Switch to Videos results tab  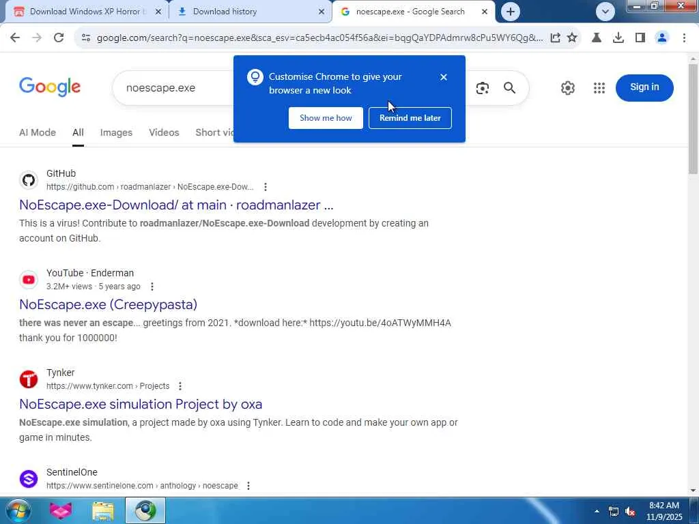(x=164, y=132)
